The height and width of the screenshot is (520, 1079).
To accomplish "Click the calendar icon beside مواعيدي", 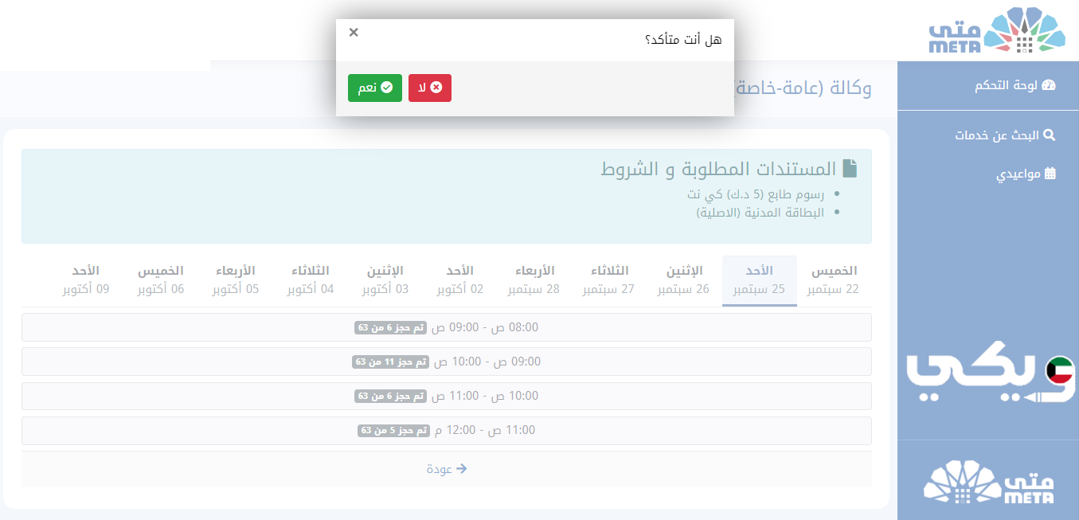I will pyautogui.click(x=1050, y=174).
